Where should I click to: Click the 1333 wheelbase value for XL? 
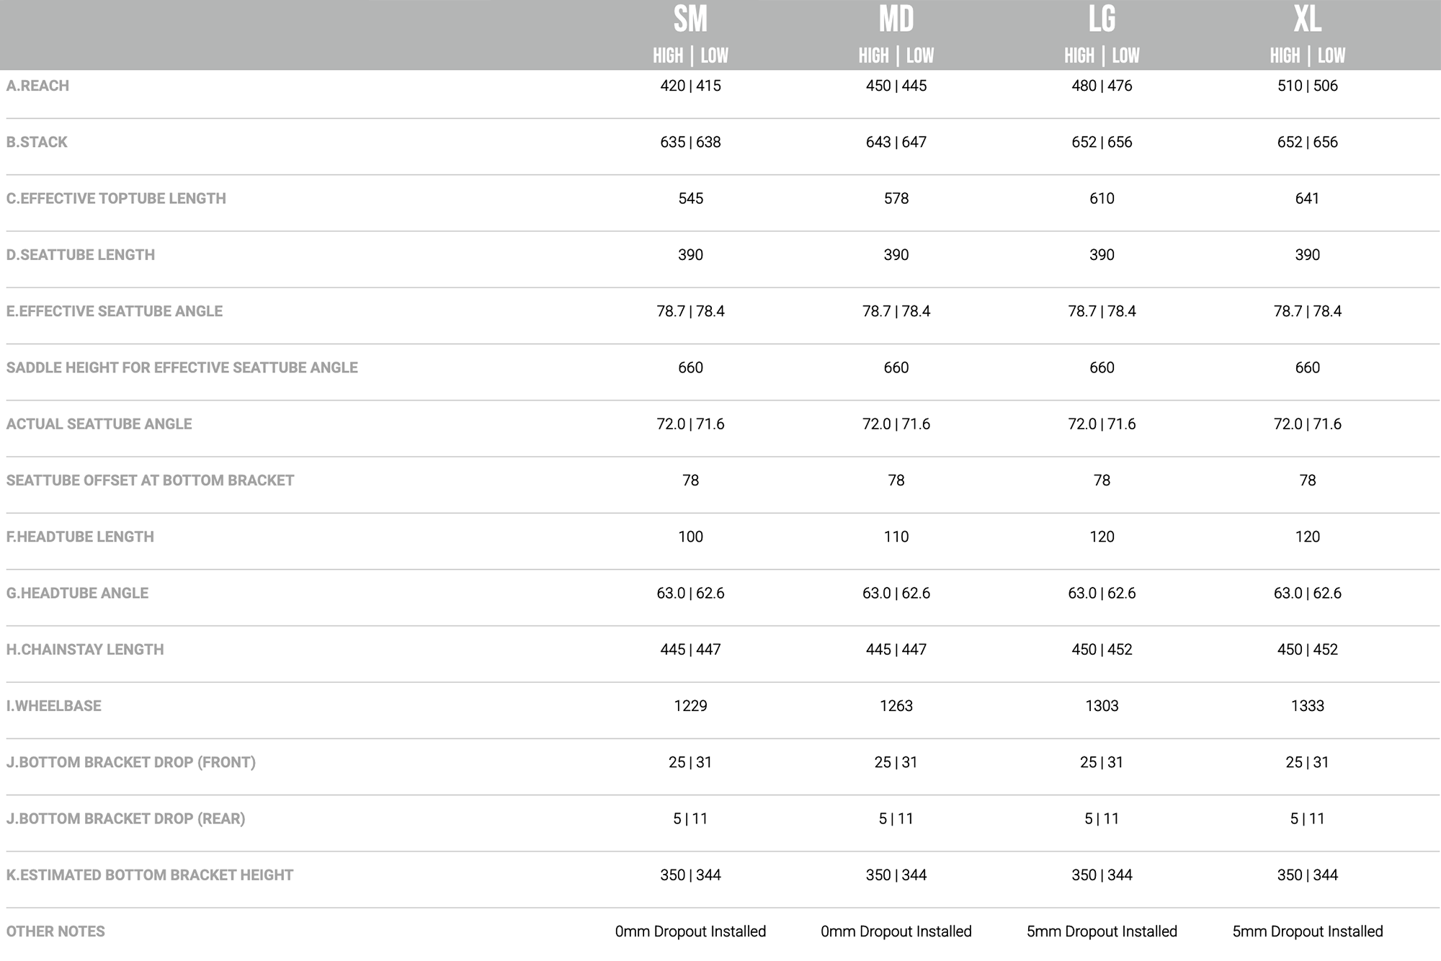[1307, 706]
